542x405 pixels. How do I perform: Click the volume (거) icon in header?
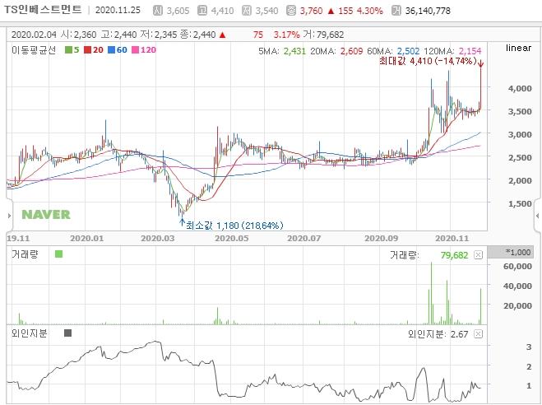(x=396, y=11)
